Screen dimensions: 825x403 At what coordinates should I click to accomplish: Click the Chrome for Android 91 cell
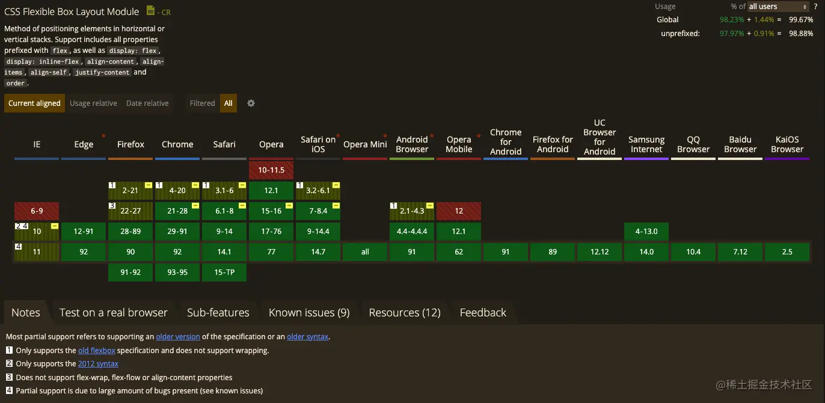click(x=506, y=252)
